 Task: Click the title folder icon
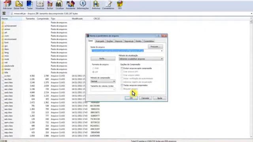[3, 73]
